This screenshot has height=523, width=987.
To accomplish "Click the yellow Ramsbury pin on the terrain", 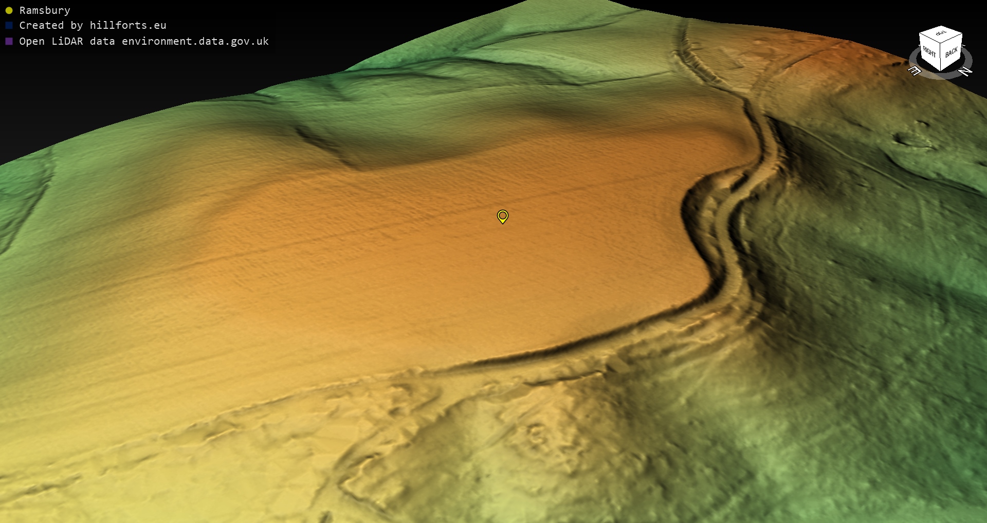I will [502, 216].
